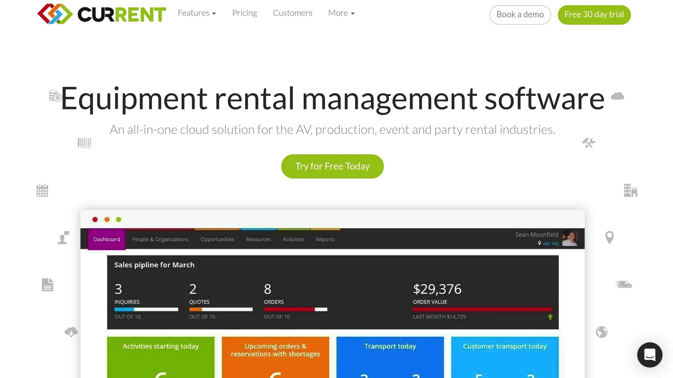Open the Customer transport today tile

[x=505, y=357]
